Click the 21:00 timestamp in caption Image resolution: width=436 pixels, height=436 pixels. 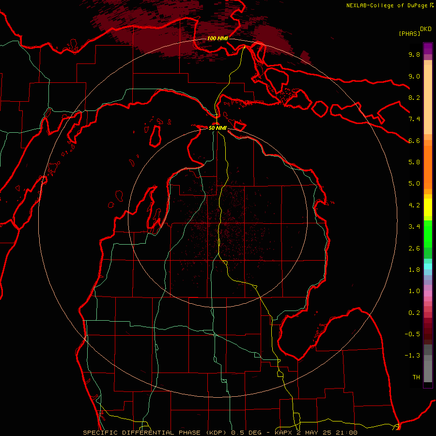(x=345, y=433)
